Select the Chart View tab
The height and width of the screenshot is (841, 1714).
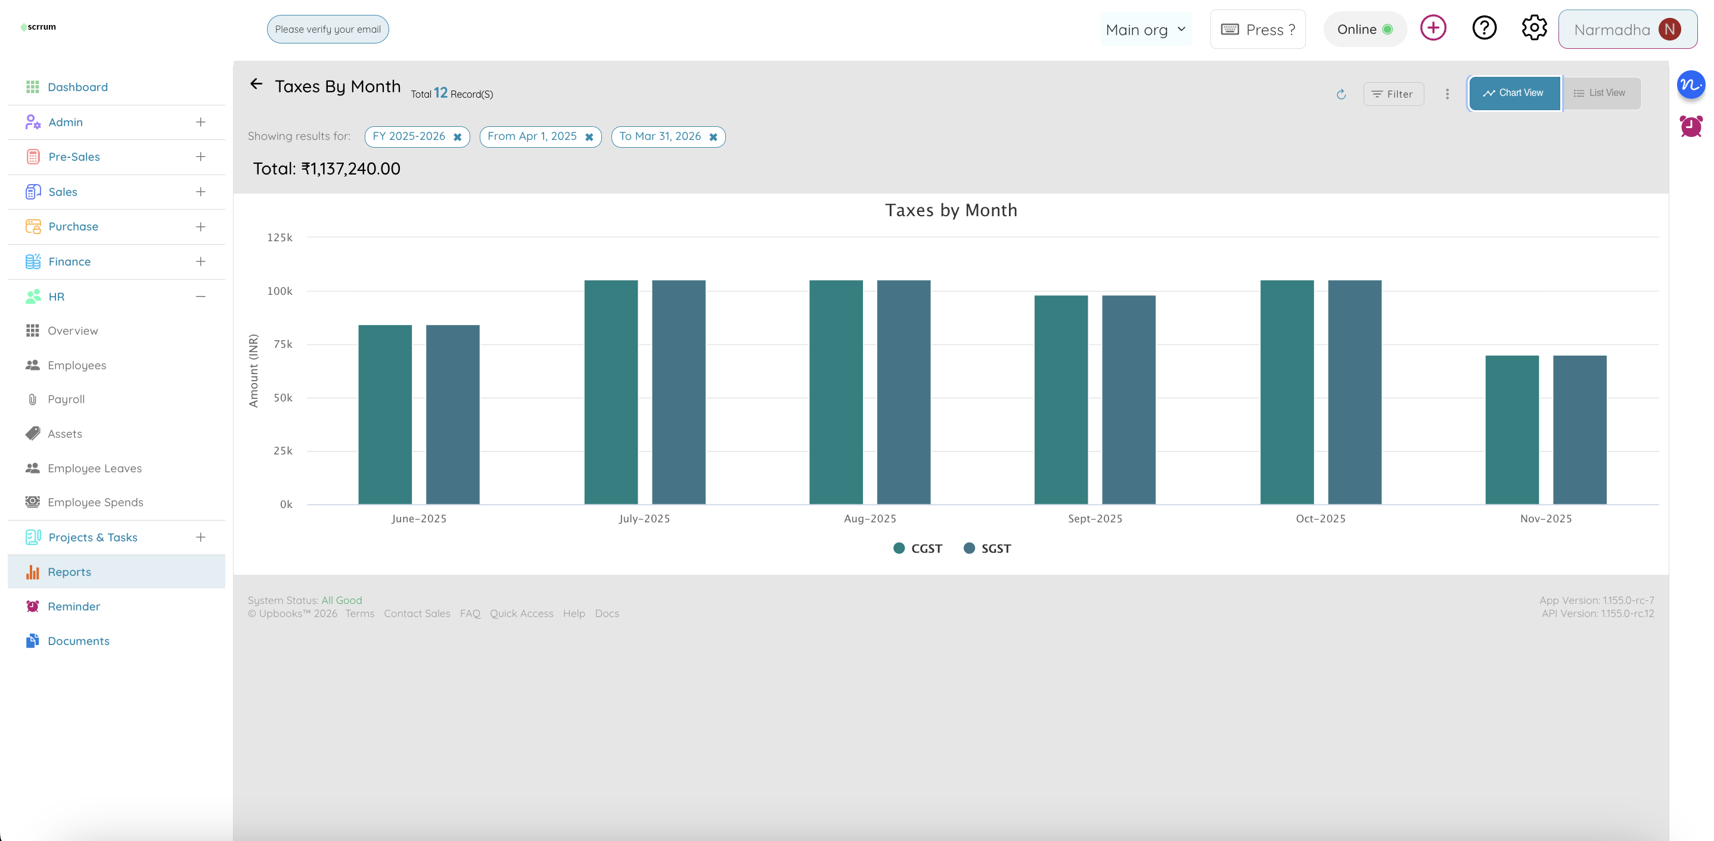[x=1514, y=92]
